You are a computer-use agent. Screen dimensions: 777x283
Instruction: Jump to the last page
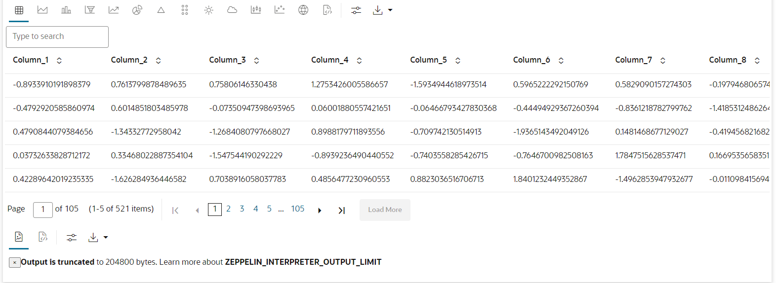tap(341, 211)
